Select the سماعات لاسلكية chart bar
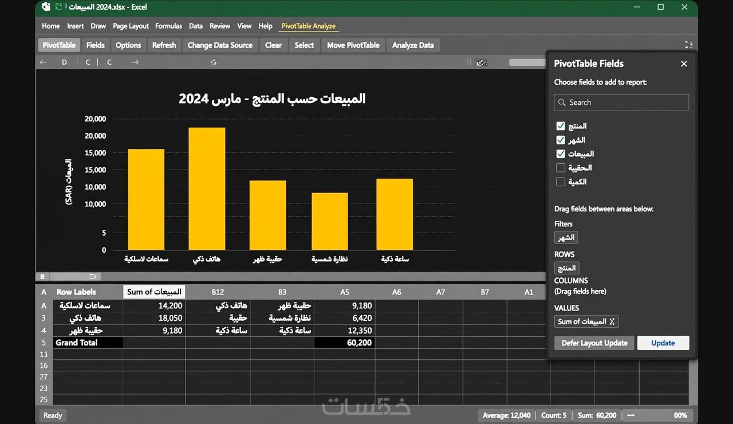Image resolution: width=733 pixels, height=424 pixels. point(146,199)
